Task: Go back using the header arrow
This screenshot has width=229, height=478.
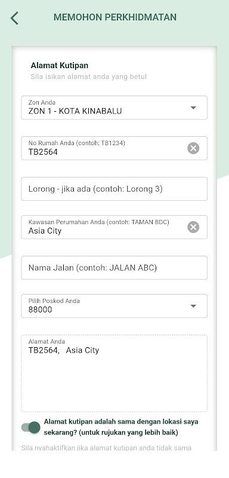Action: point(14,18)
